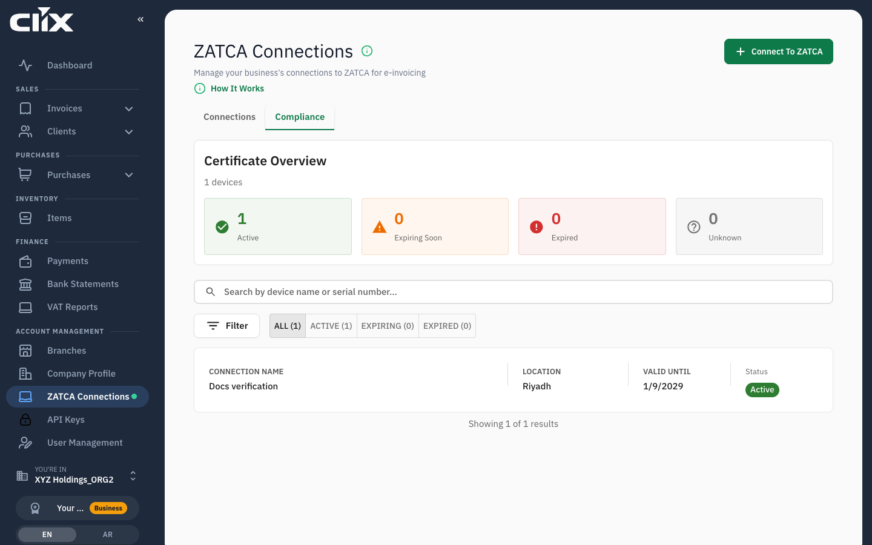Click the Payments wallet icon
Image resolution: width=872 pixels, height=545 pixels.
[x=25, y=261]
